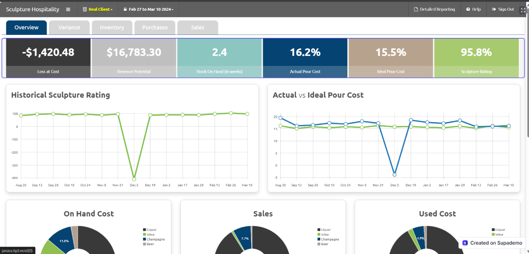Click the Supademo logo icon

tap(465, 243)
